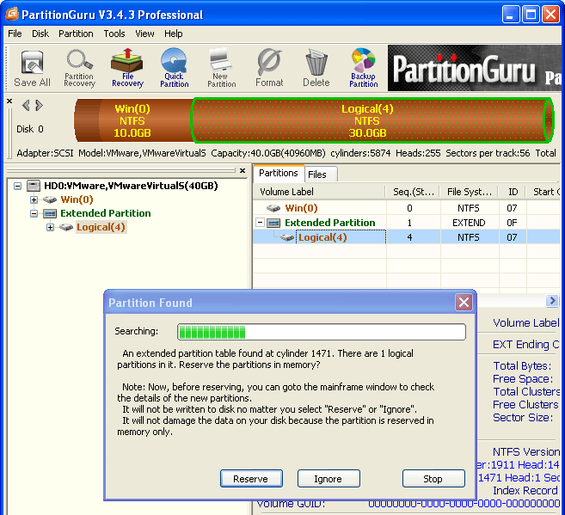Open the Partition menu
This screenshot has width=565, height=515.
(x=76, y=34)
